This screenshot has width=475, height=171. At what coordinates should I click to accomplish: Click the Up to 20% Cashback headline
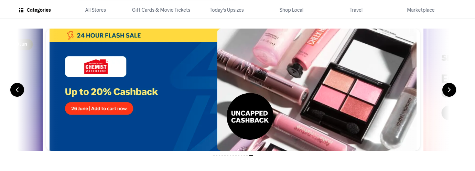(x=111, y=92)
